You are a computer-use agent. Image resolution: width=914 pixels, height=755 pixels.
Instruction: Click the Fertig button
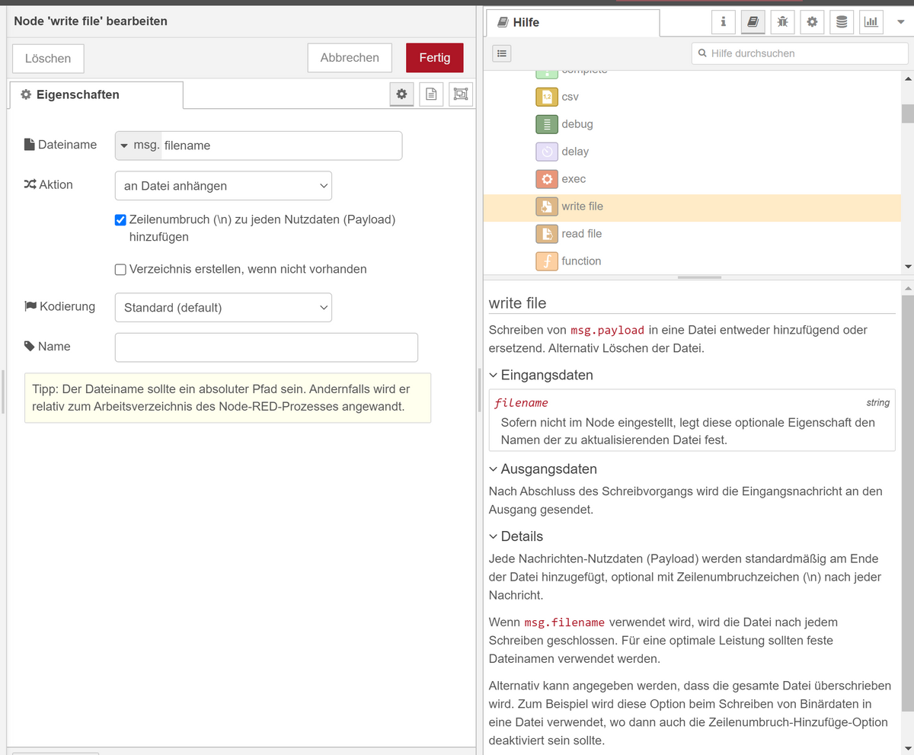point(435,58)
